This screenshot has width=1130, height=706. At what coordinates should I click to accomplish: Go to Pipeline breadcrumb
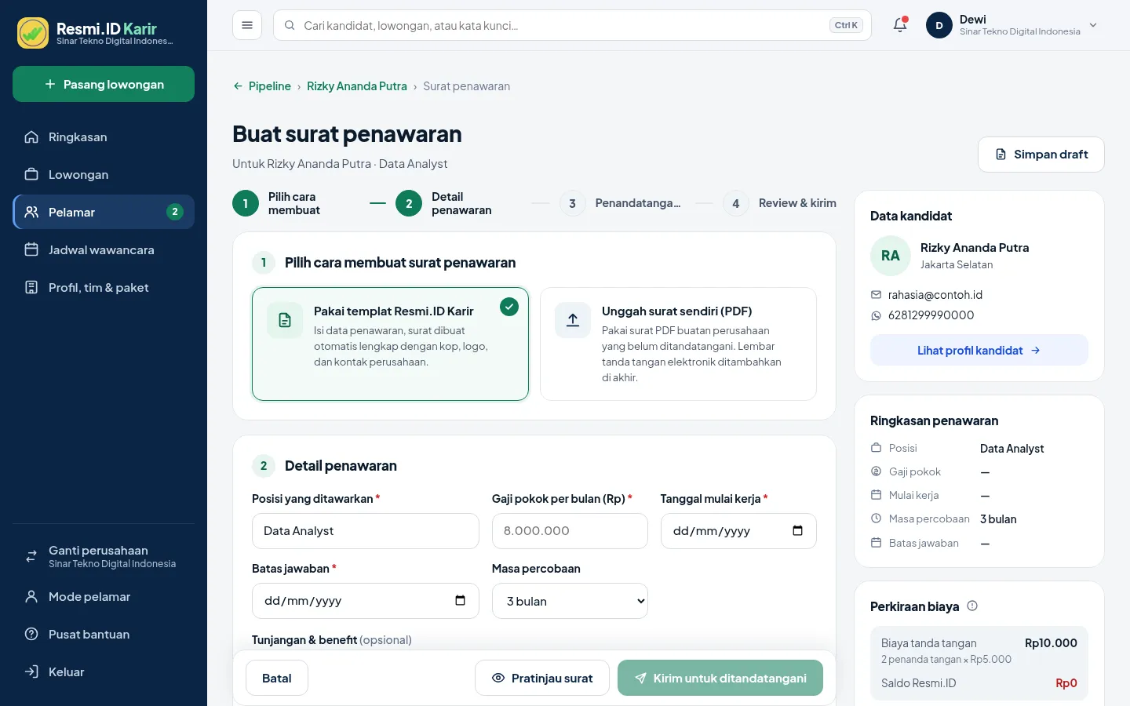(270, 86)
